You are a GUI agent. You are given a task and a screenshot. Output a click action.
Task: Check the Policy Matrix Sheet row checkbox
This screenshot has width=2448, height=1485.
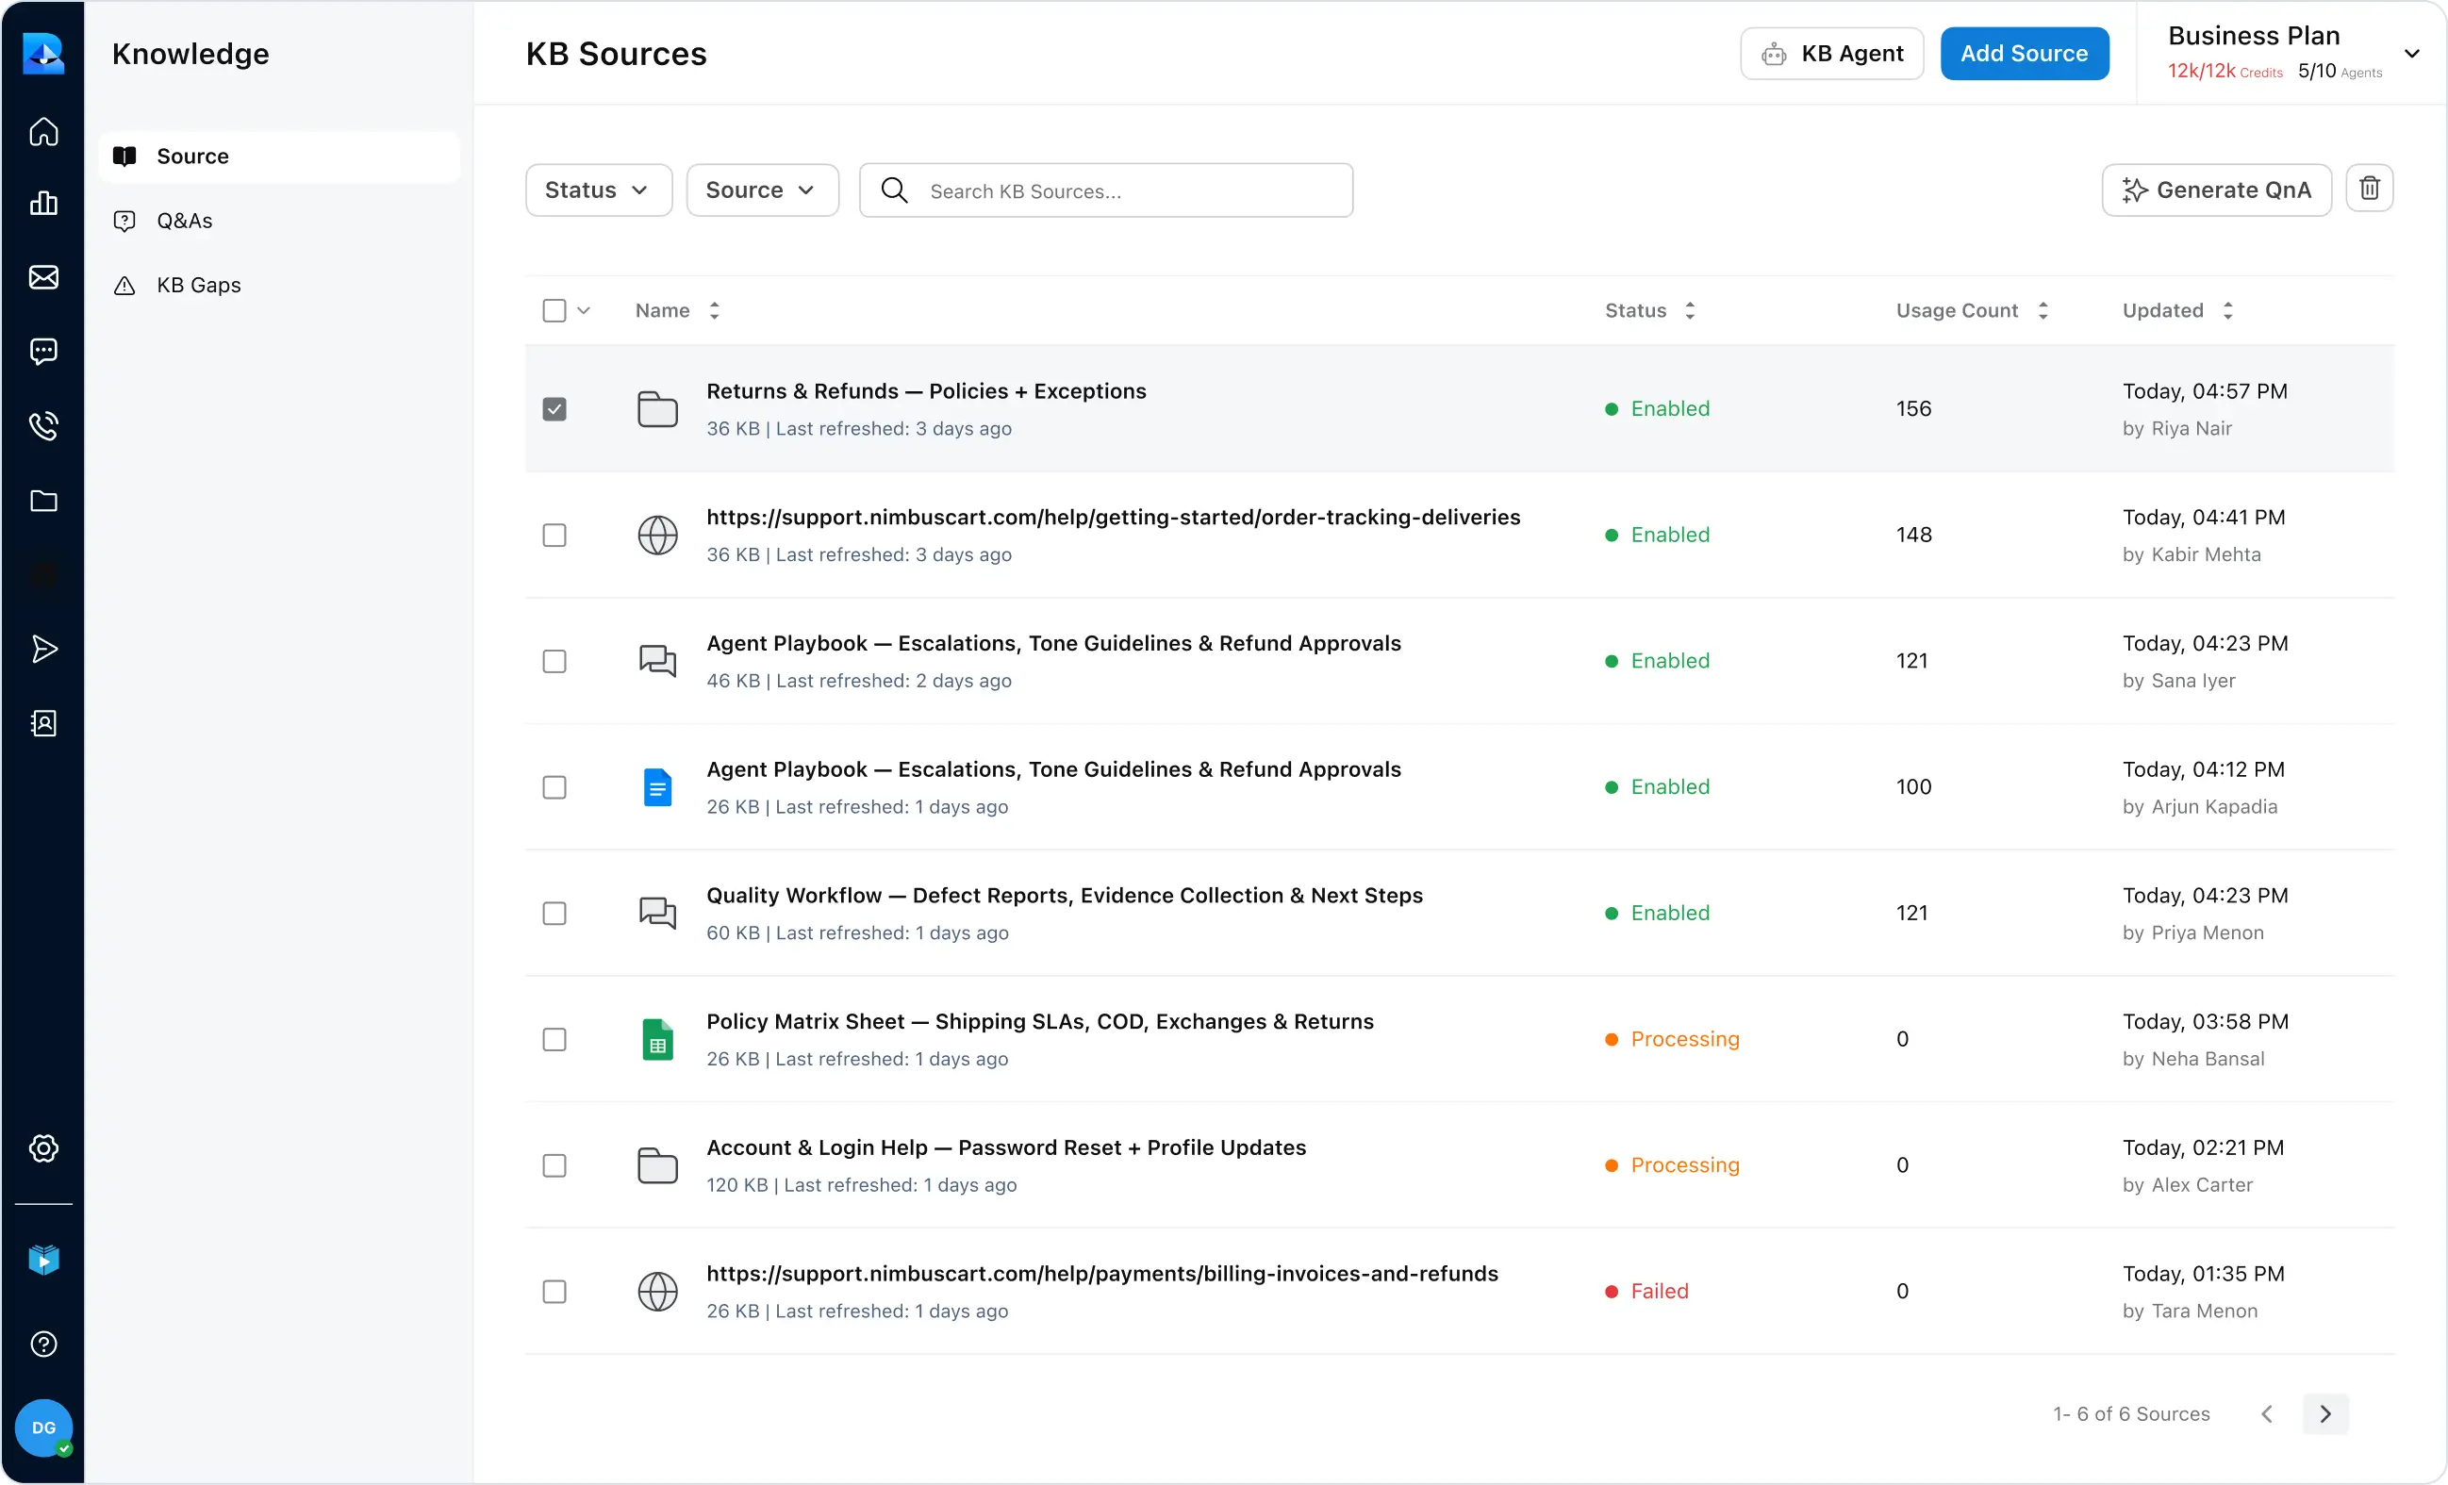point(554,1039)
